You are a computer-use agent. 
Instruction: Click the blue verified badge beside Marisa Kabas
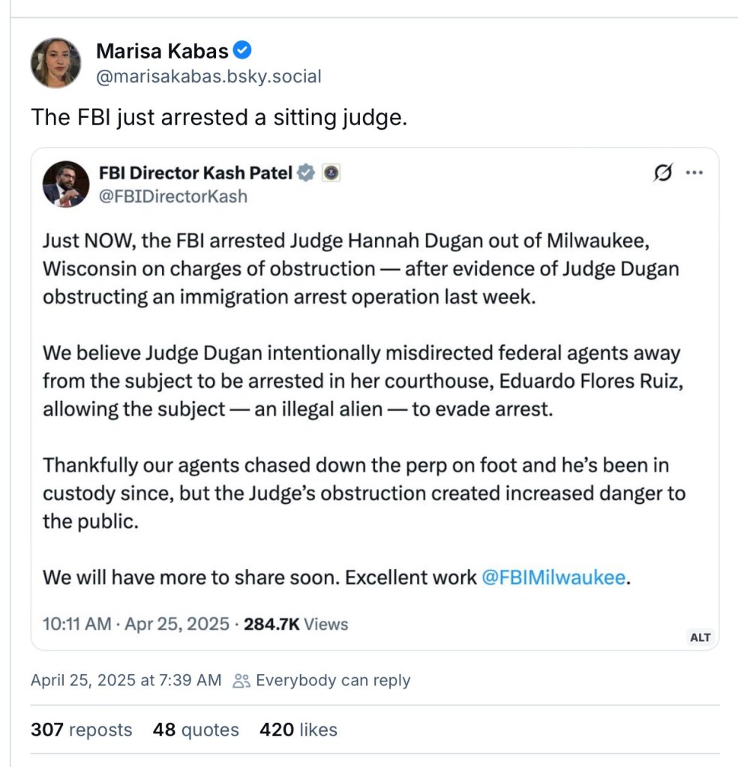[242, 51]
